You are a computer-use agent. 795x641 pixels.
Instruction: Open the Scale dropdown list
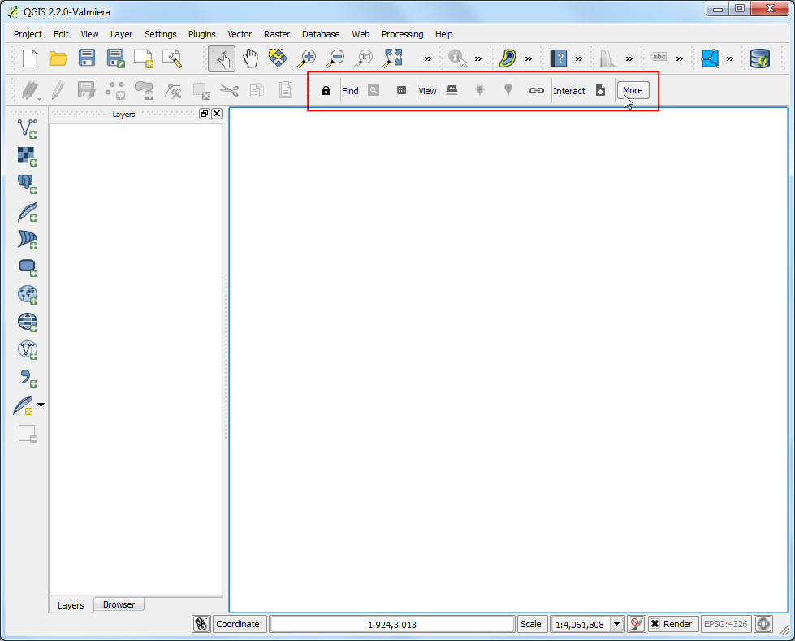click(616, 624)
